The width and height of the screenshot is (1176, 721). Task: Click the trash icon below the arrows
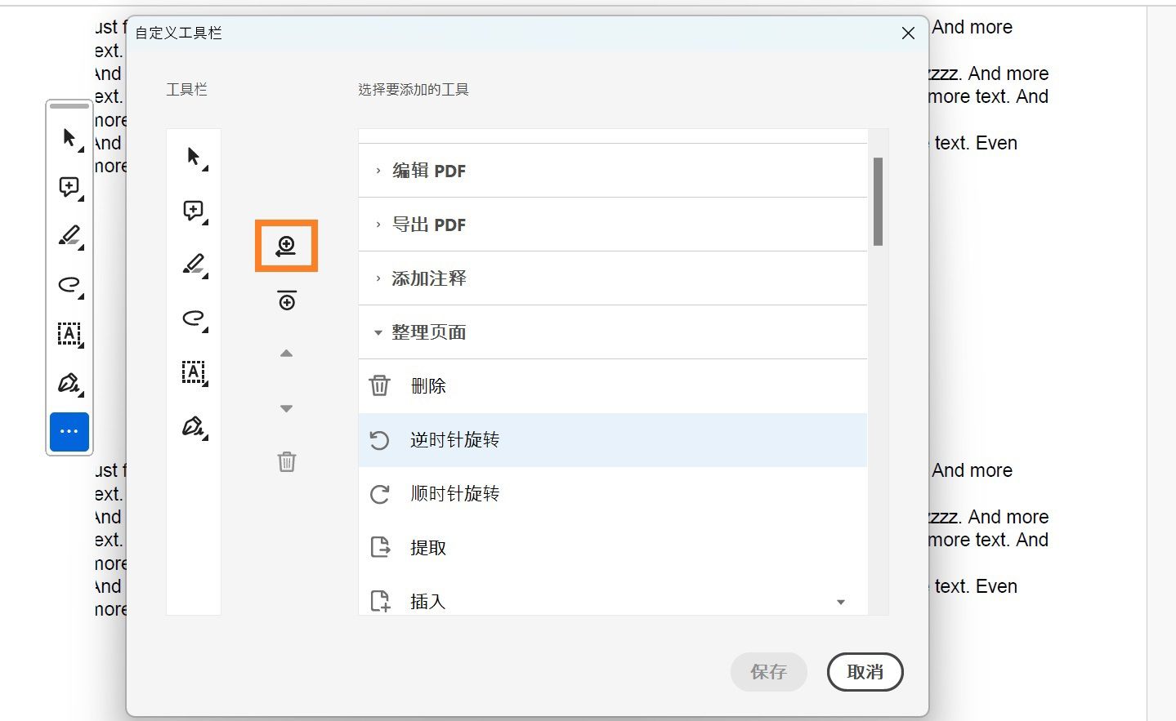[x=287, y=461]
